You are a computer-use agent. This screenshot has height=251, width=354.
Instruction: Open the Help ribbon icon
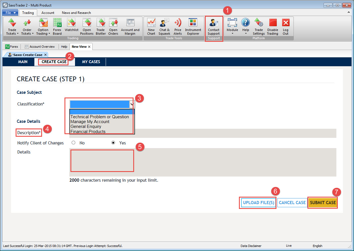click(245, 27)
